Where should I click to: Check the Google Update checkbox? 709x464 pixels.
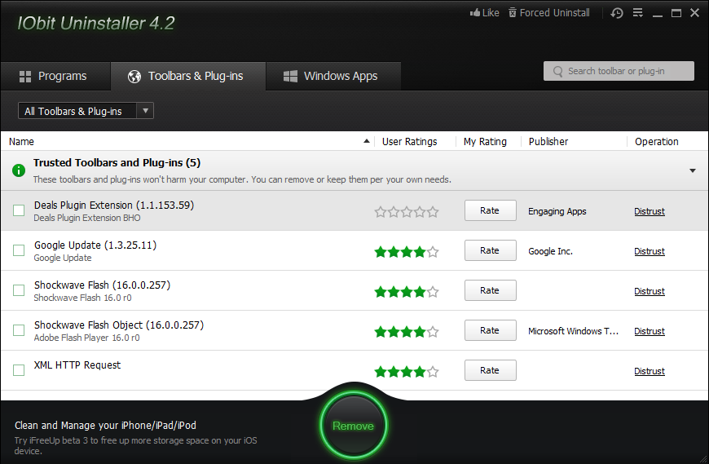19,250
